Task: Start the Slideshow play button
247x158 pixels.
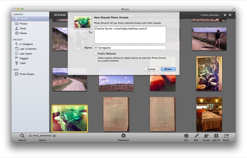Action: click(123, 136)
